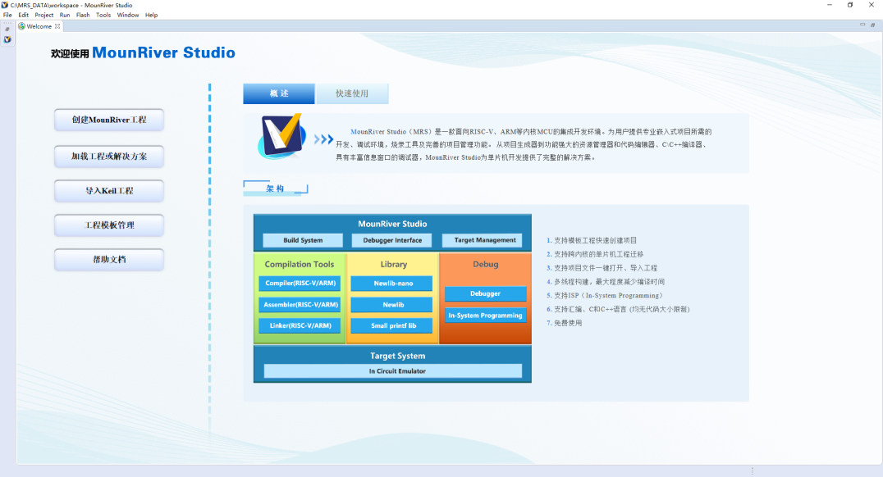Screen dimensions: 883x477
Task: Open the Window menu
Action: pos(128,16)
